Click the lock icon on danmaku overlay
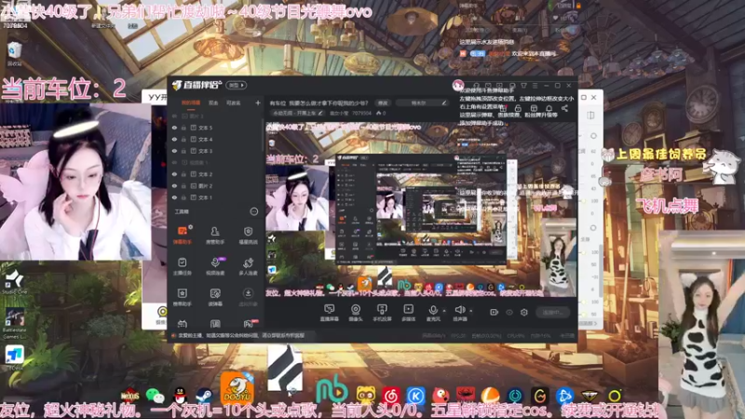745x419 pixels. point(518,108)
